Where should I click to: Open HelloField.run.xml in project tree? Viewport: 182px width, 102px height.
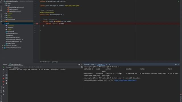(14, 11)
